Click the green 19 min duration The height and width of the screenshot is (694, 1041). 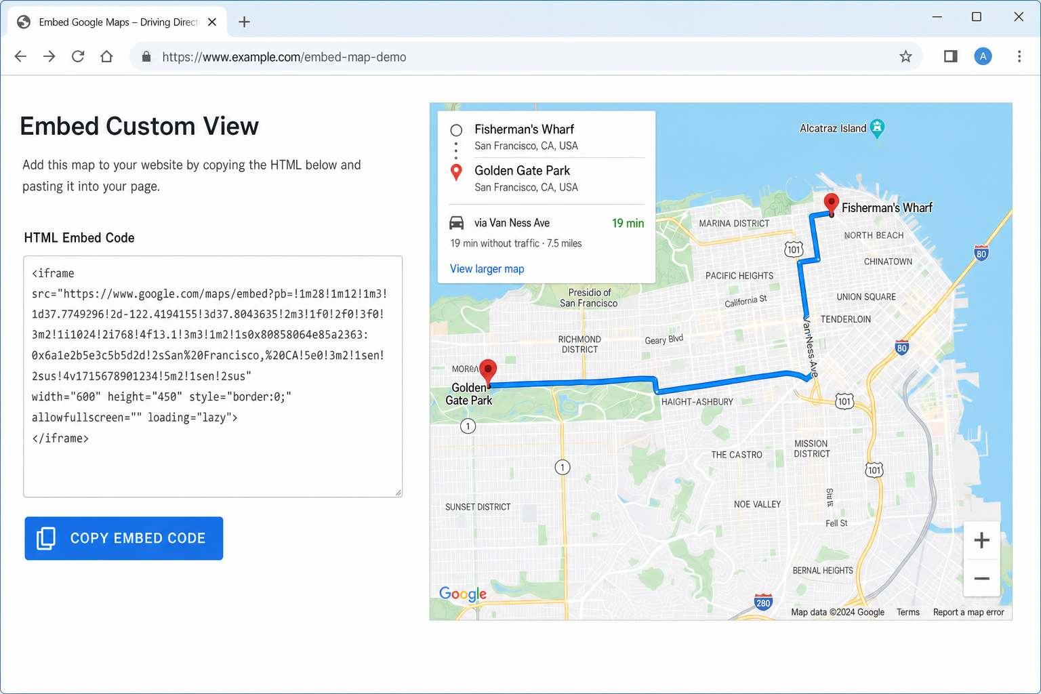(628, 224)
